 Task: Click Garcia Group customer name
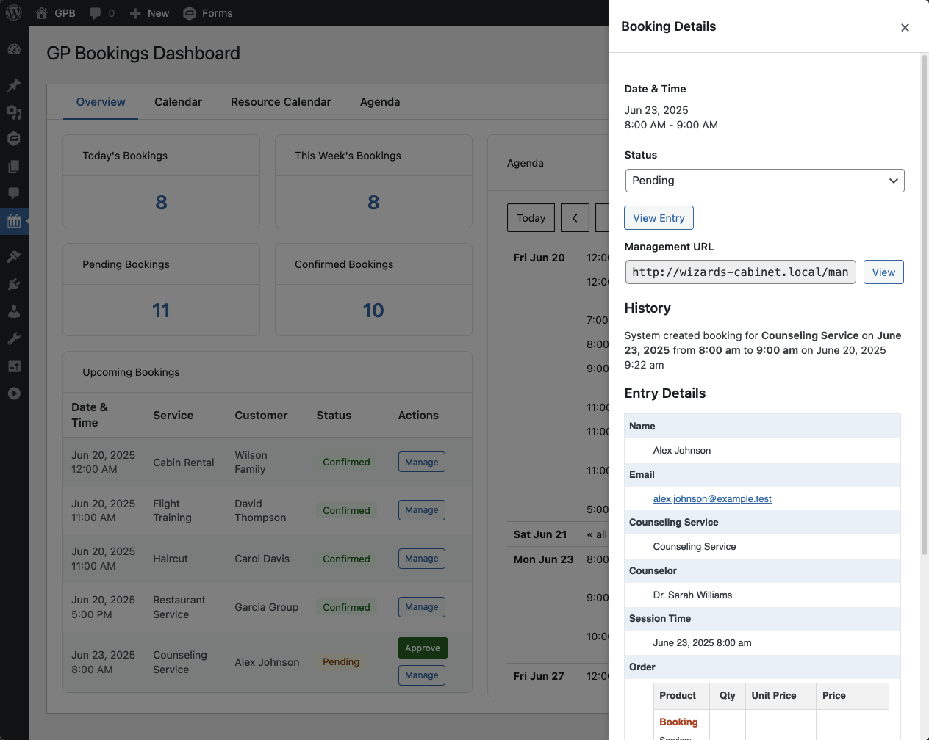point(267,607)
